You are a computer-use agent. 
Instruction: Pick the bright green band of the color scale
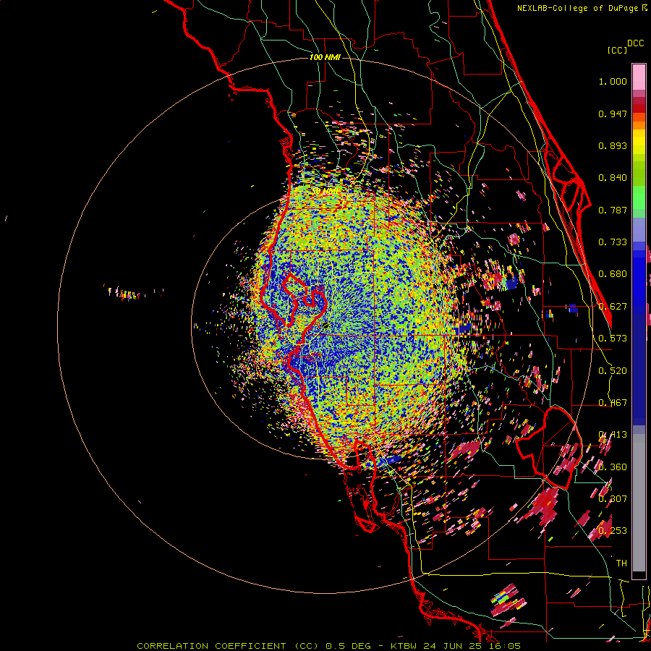(639, 197)
